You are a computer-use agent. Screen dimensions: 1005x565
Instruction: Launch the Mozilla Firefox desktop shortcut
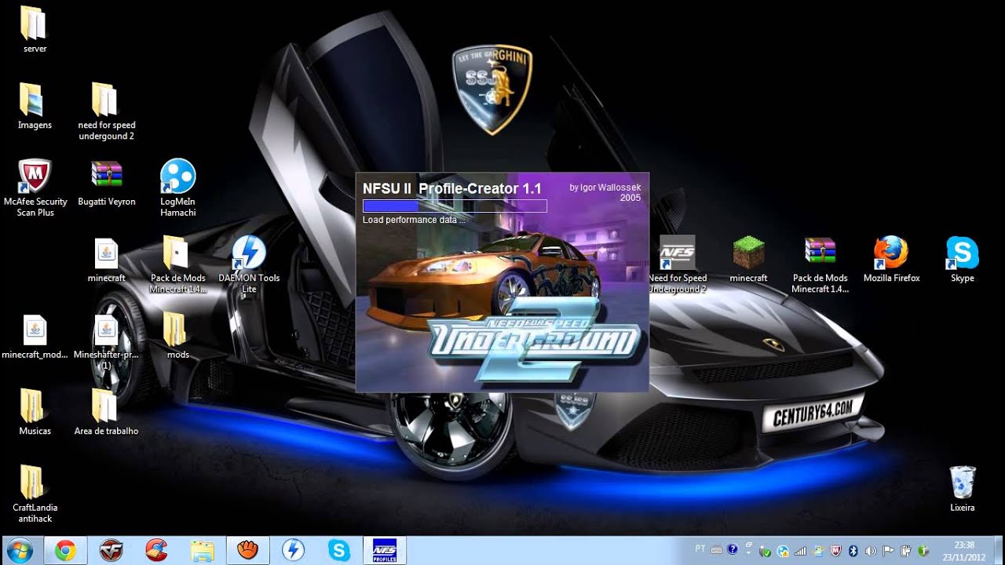coord(891,259)
